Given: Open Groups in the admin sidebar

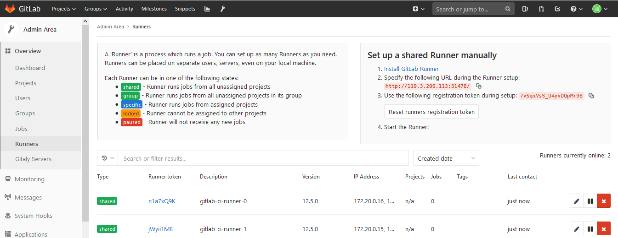Looking at the screenshot, I should (25, 113).
